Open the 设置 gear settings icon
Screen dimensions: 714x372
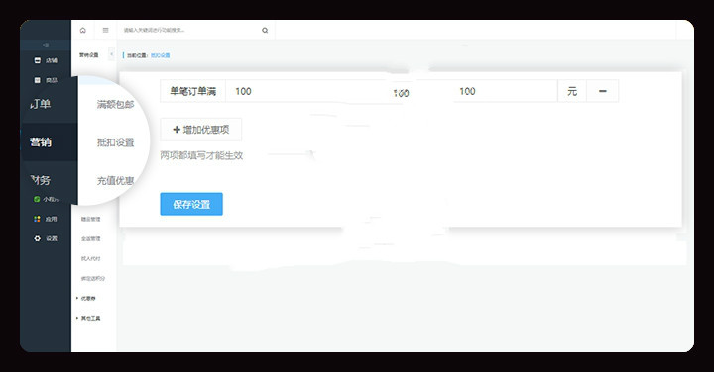tap(37, 238)
